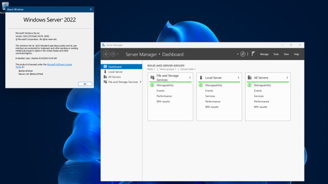Open Manageability in File and Storage Services tile
The width and height of the screenshot is (328, 184).
[x=165, y=85]
